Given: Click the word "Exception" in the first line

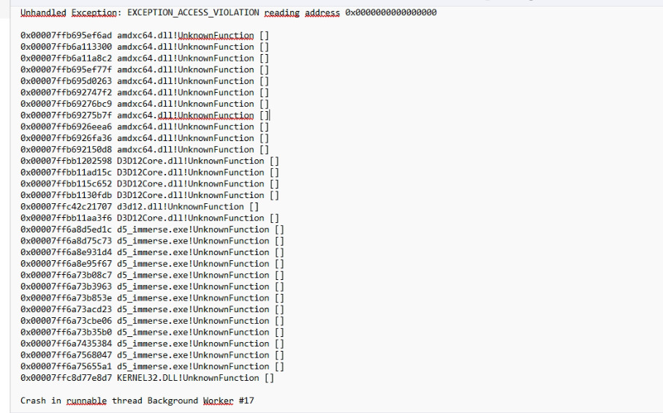Looking at the screenshot, I should tap(94, 12).
